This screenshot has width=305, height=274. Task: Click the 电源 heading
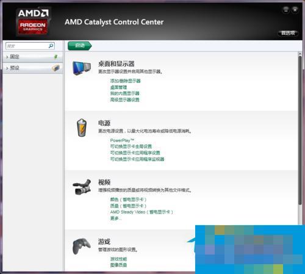[x=104, y=123]
